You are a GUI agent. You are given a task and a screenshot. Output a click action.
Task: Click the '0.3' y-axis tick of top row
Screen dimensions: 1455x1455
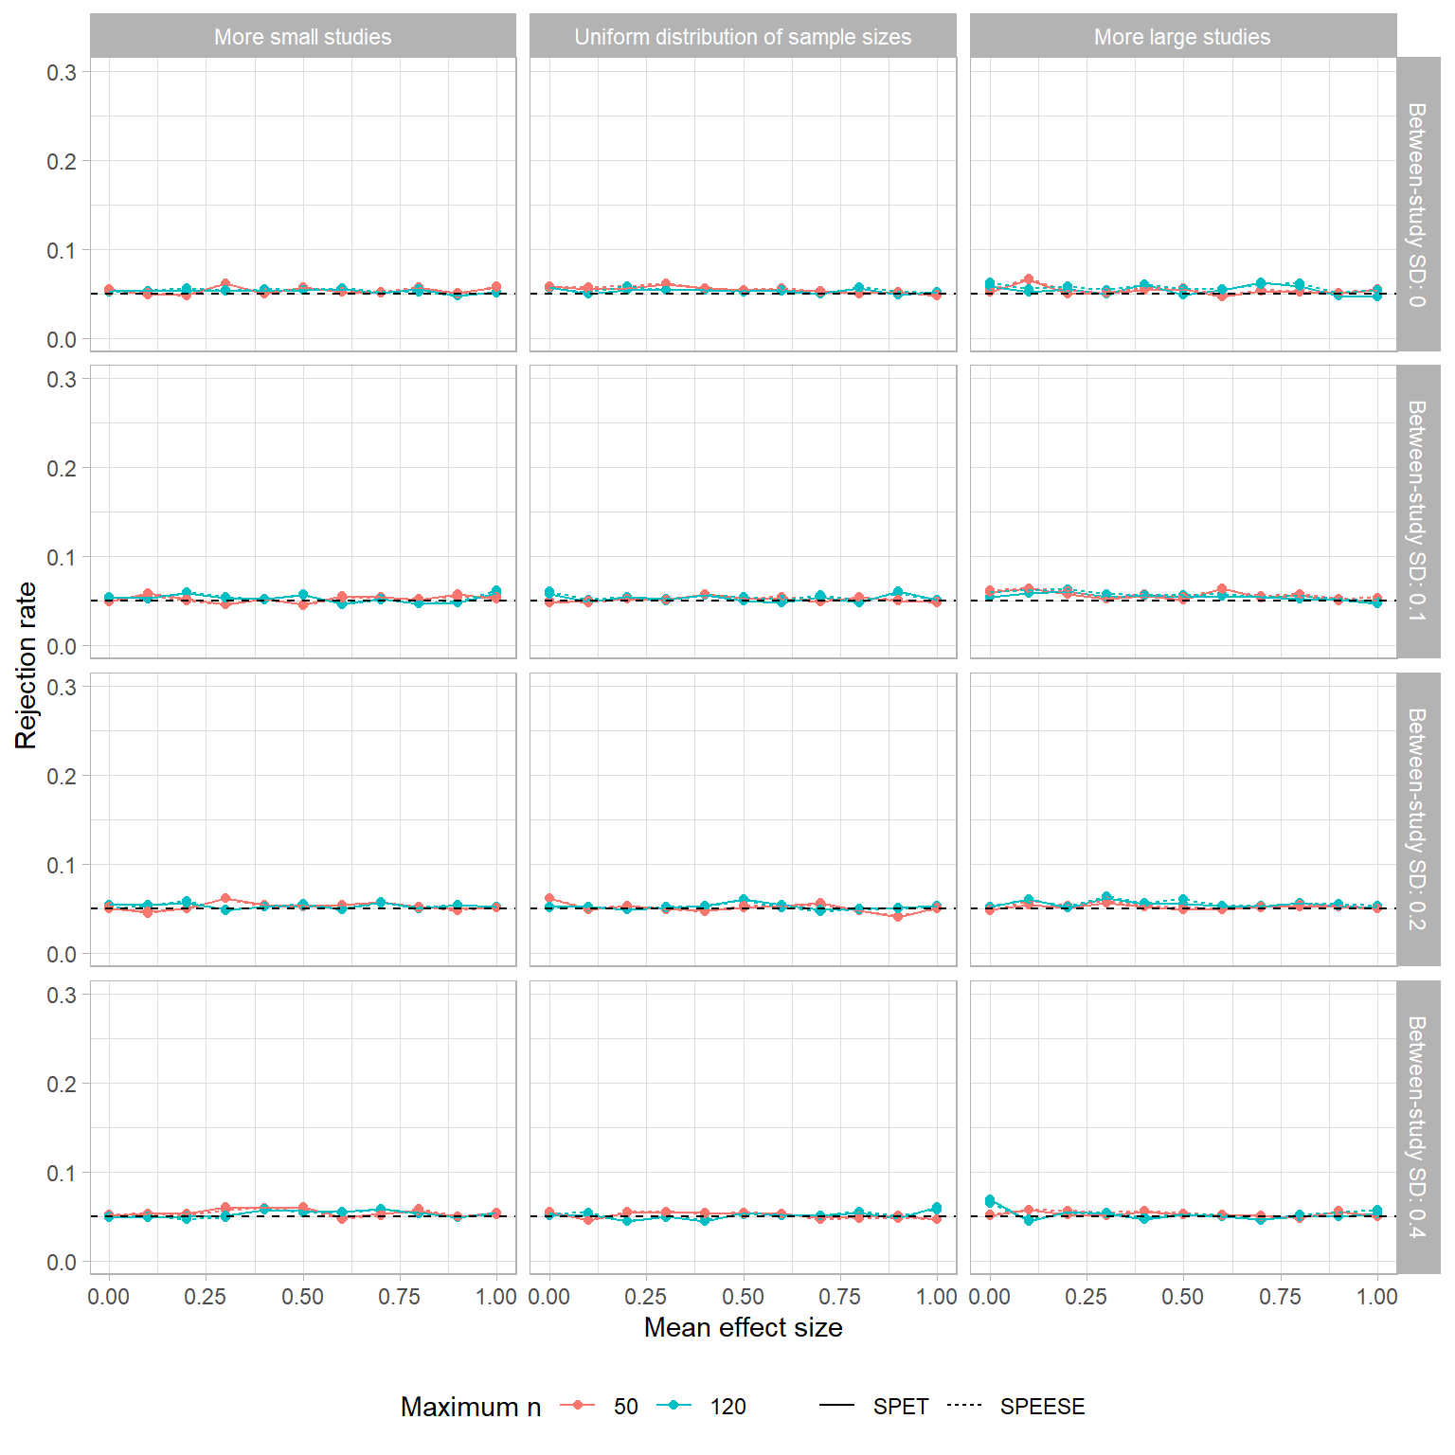click(x=62, y=72)
